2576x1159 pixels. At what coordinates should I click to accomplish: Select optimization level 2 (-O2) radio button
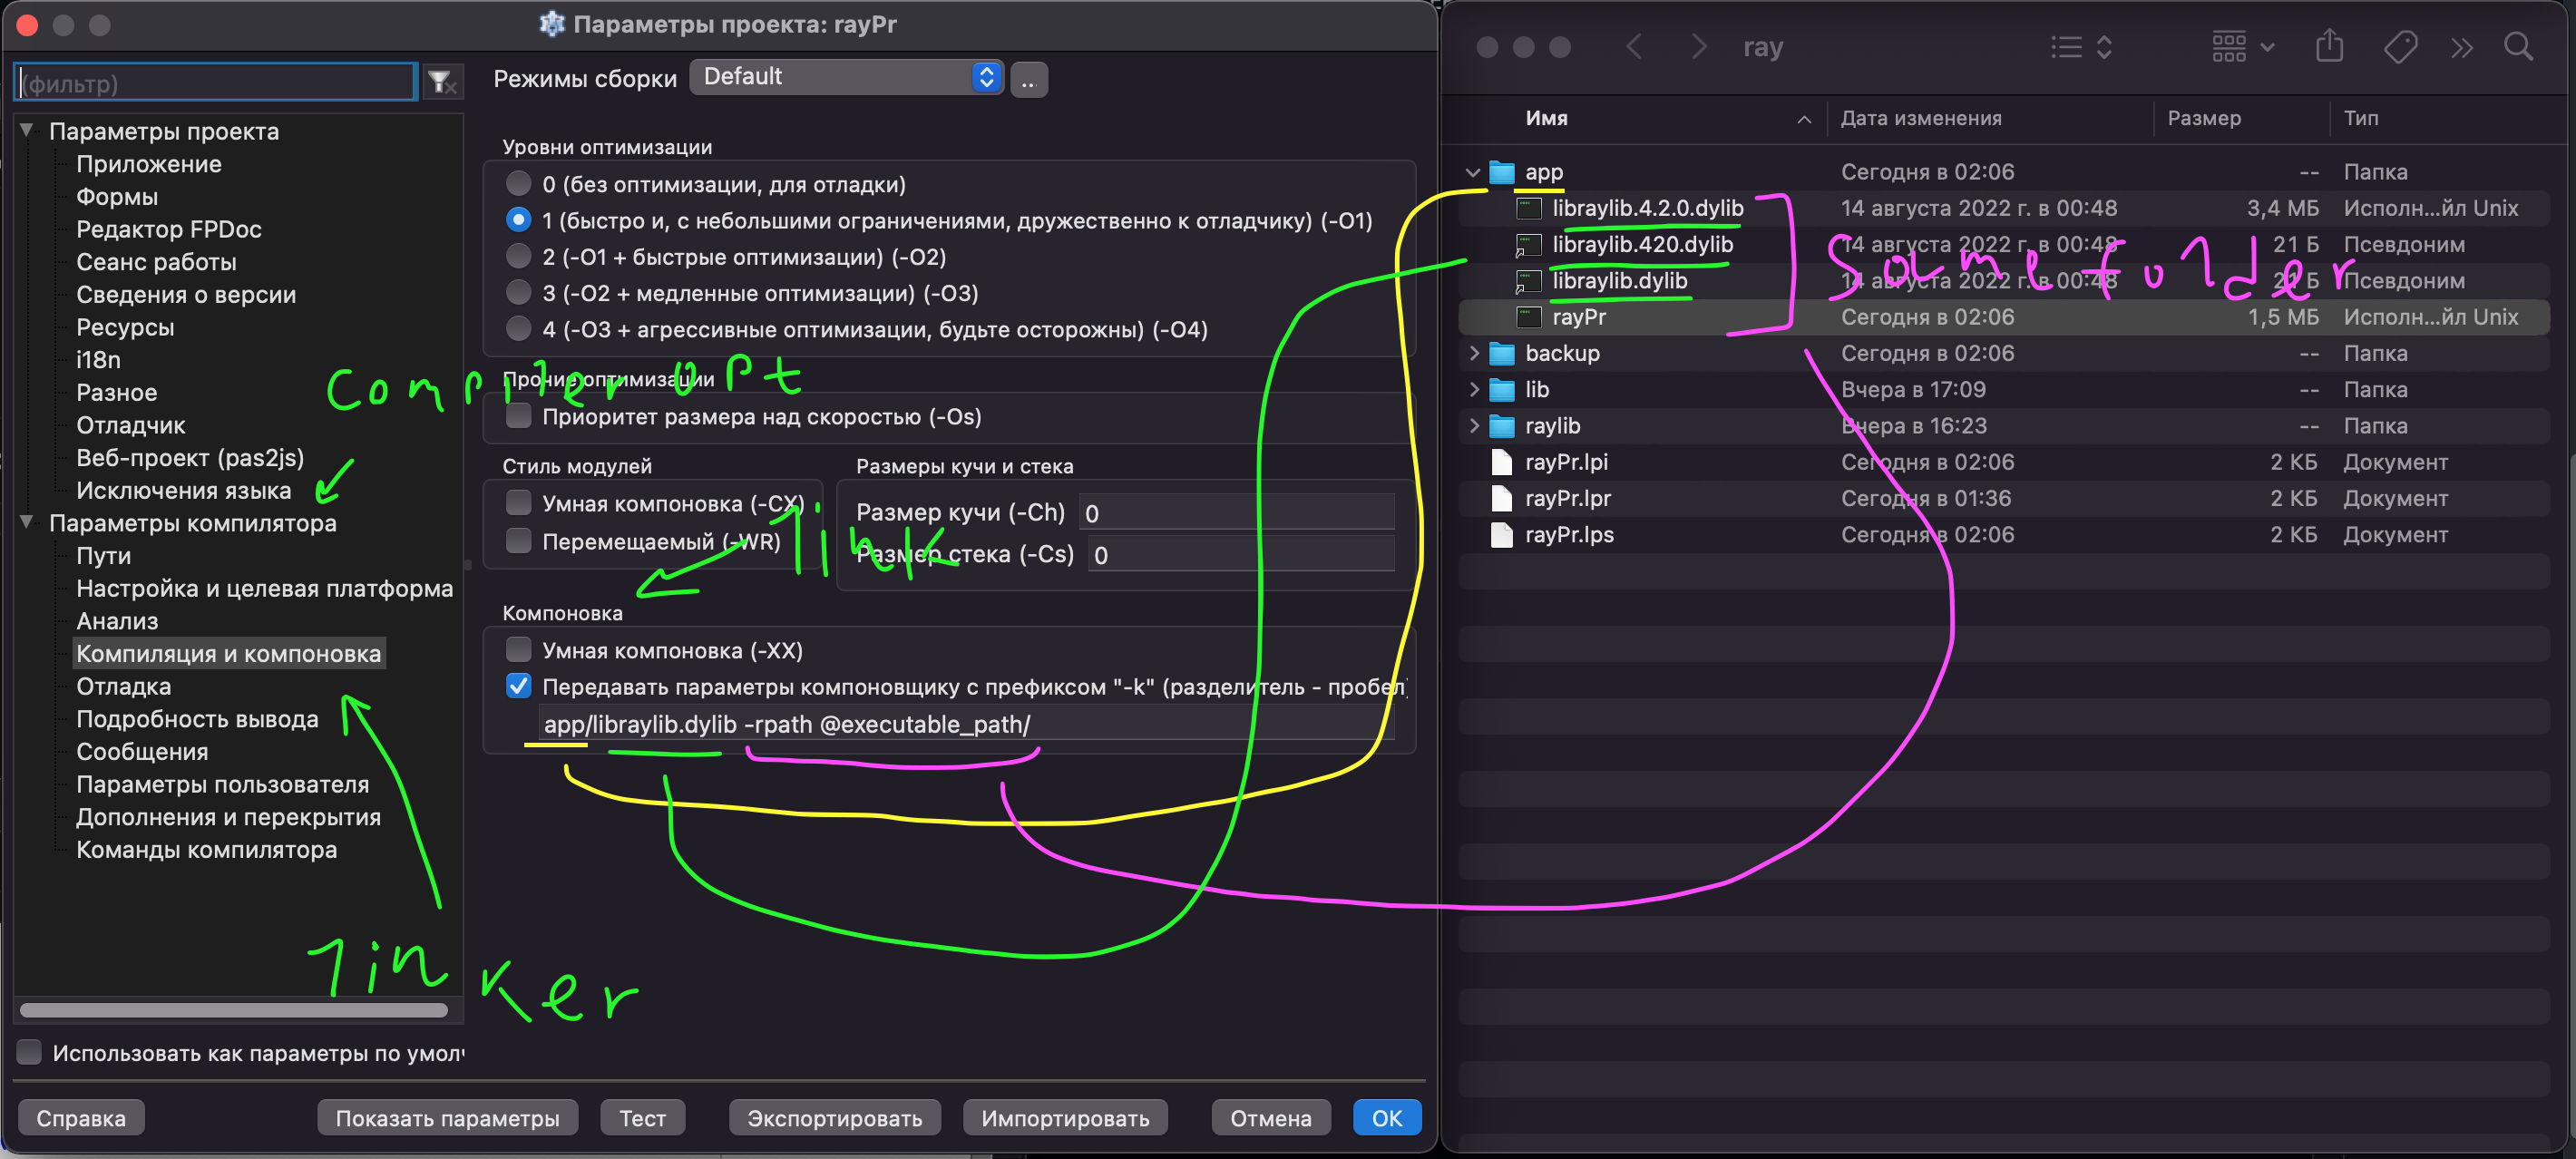click(x=518, y=256)
